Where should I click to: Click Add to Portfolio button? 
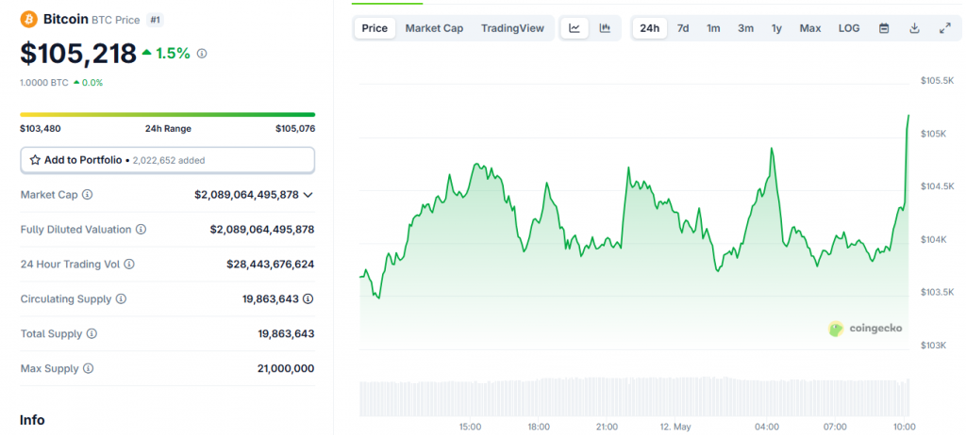coord(168,160)
